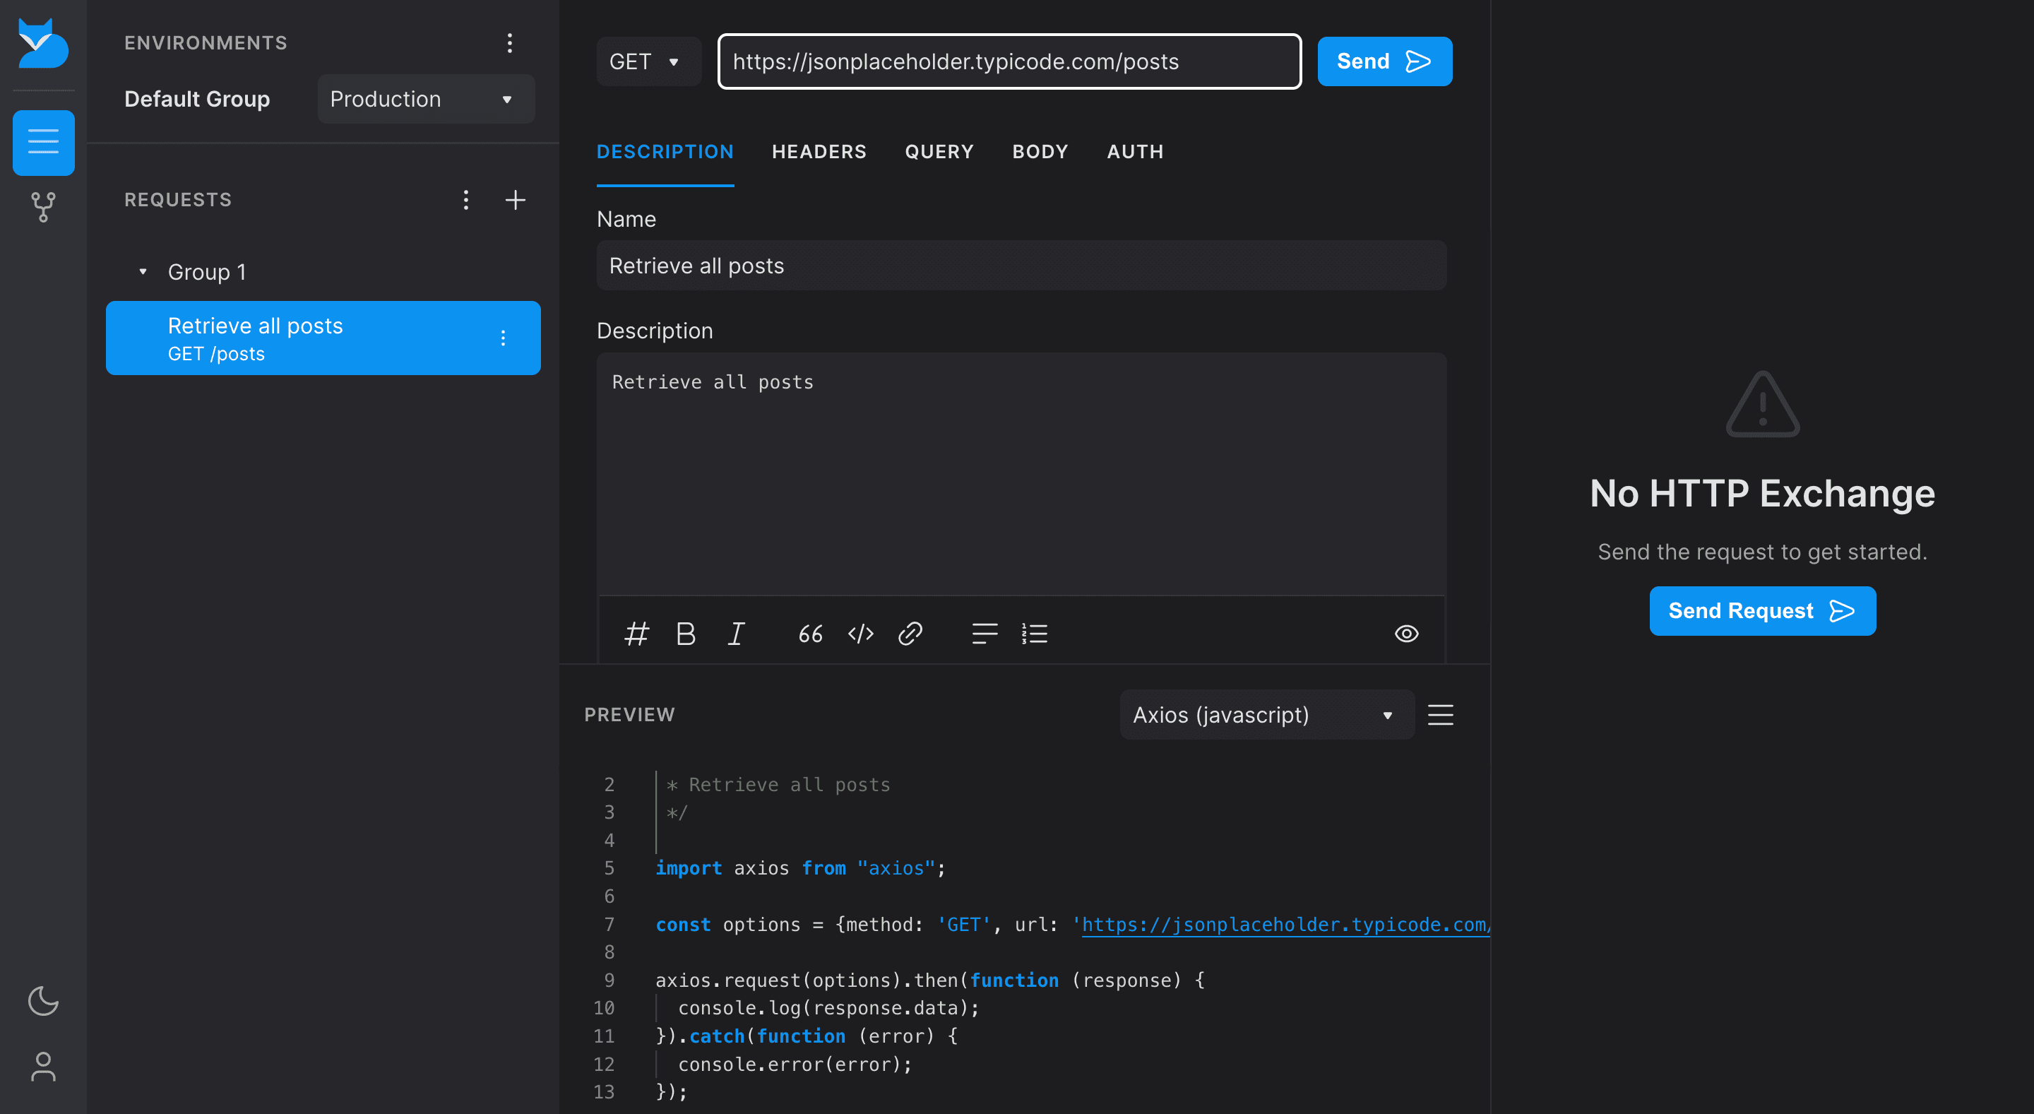Click the No HTTP Exchange heading
2034x1114 pixels.
pos(1762,494)
